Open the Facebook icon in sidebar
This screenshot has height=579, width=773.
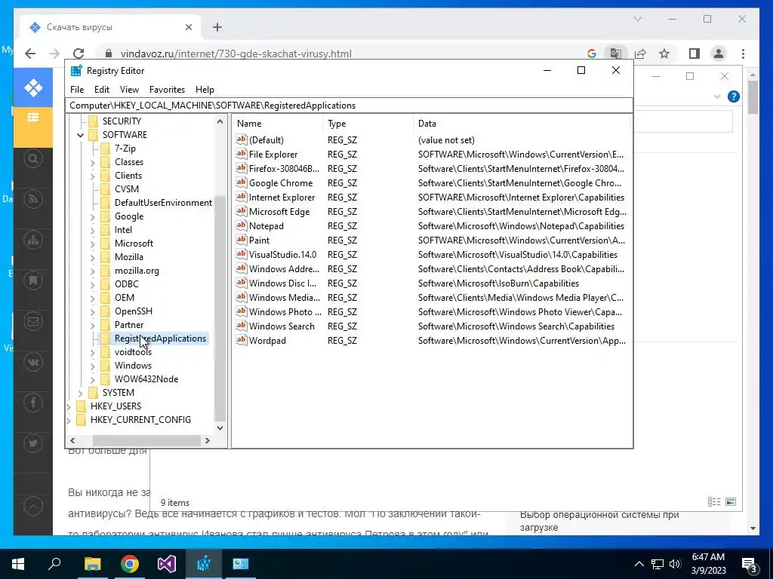[x=33, y=403]
